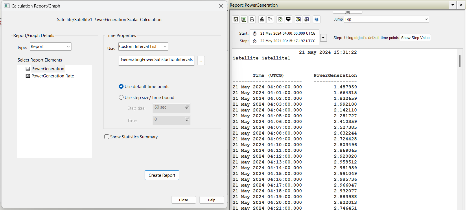
Task: Select PowerGeneration in report elements list
Action: (x=48, y=69)
